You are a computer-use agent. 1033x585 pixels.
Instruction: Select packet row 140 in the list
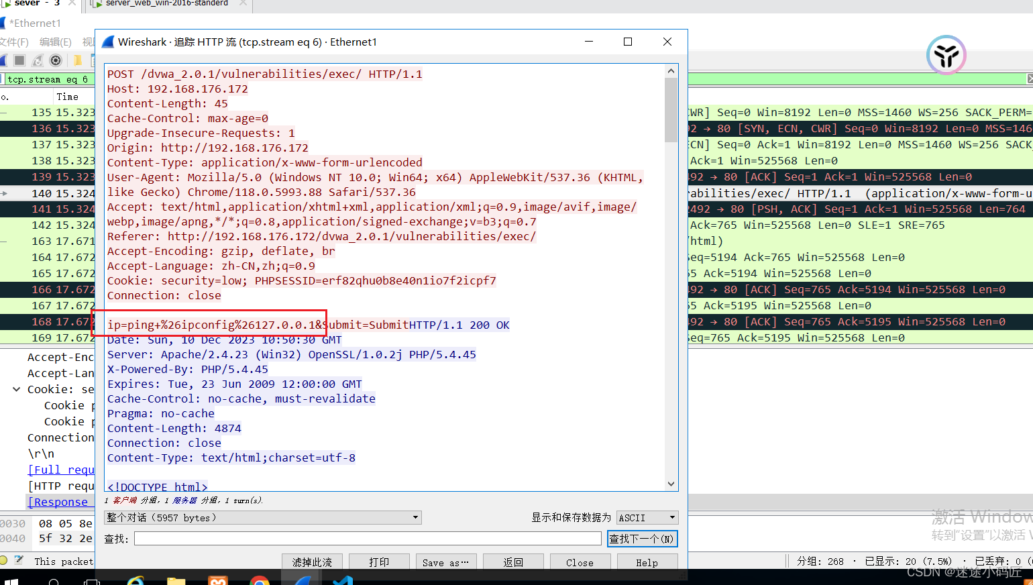47,193
